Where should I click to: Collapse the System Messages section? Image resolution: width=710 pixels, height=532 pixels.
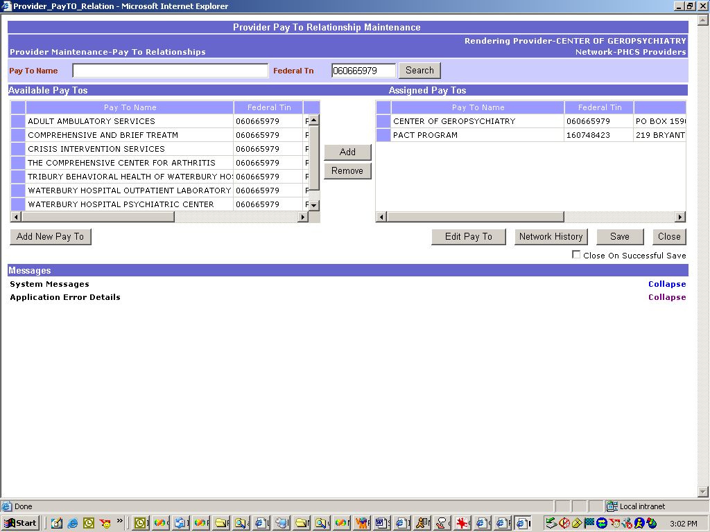[666, 284]
